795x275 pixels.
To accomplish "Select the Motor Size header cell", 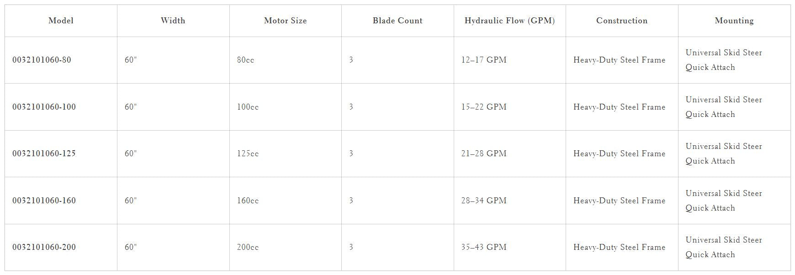I will (285, 21).
